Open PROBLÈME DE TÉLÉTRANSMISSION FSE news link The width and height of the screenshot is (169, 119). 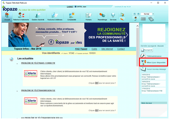[38, 91]
